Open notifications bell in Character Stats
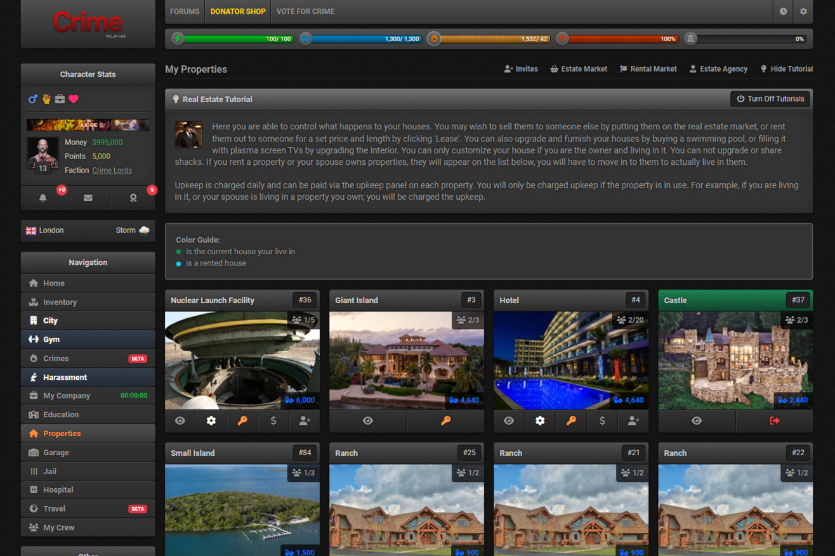Image resolution: width=835 pixels, height=556 pixels. (x=43, y=198)
